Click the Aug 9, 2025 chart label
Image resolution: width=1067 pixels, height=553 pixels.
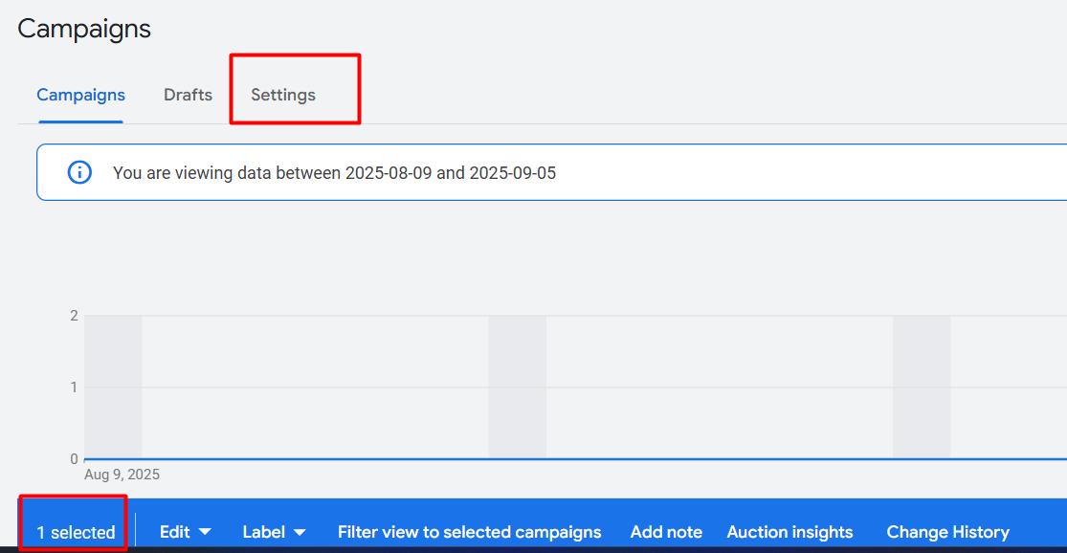[122, 475]
